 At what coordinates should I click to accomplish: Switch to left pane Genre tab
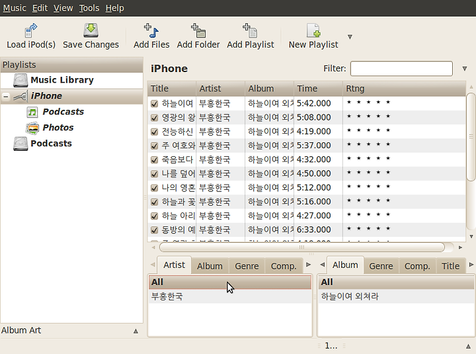pos(247,266)
